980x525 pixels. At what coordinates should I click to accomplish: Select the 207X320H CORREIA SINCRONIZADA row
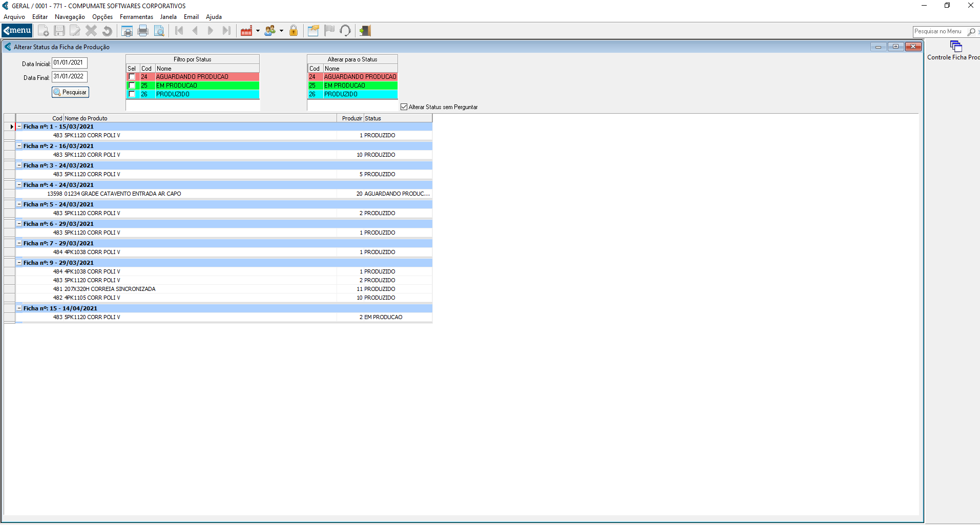click(224, 289)
